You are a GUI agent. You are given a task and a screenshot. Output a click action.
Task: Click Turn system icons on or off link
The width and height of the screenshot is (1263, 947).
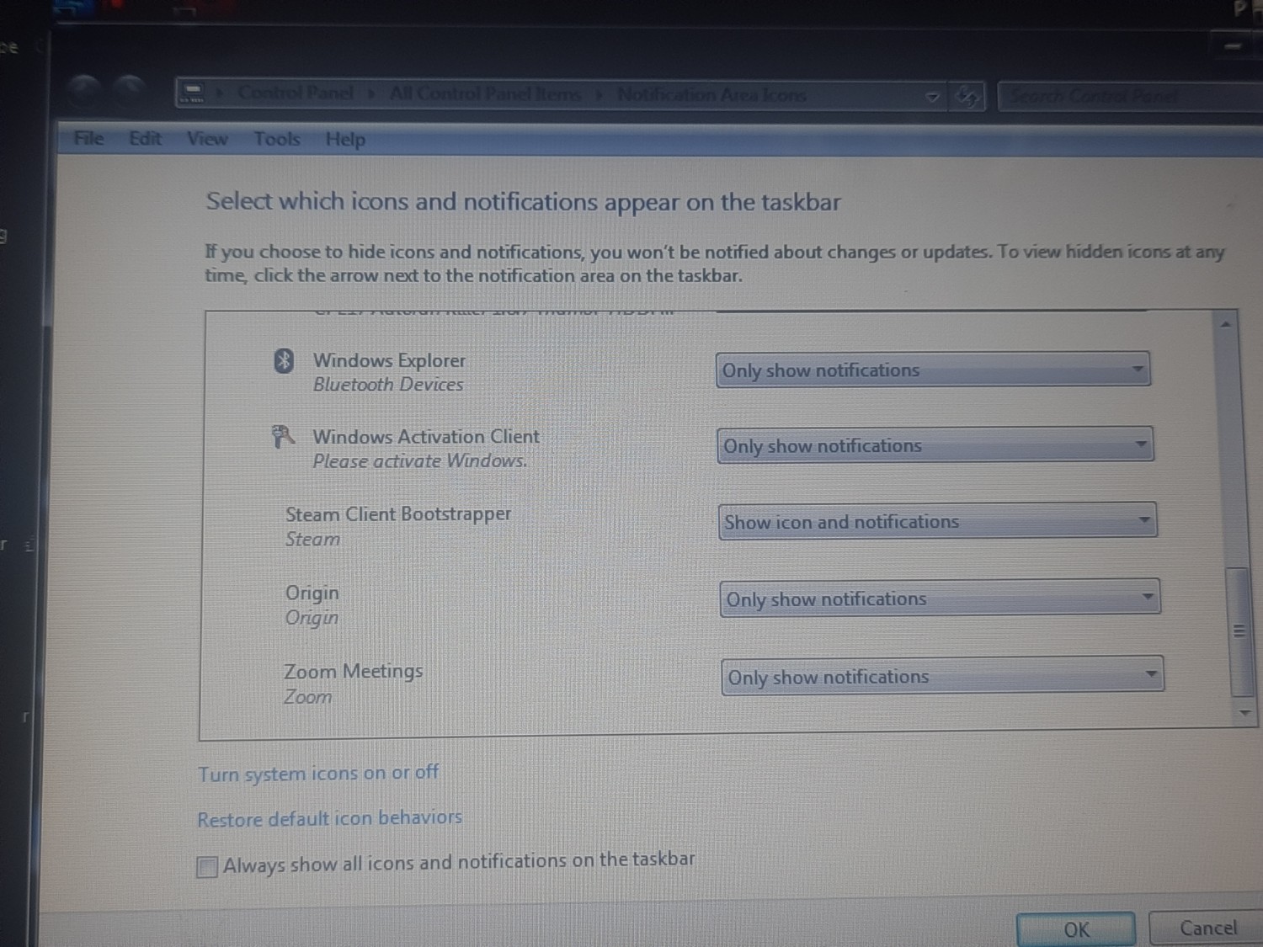(x=318, y=773)
